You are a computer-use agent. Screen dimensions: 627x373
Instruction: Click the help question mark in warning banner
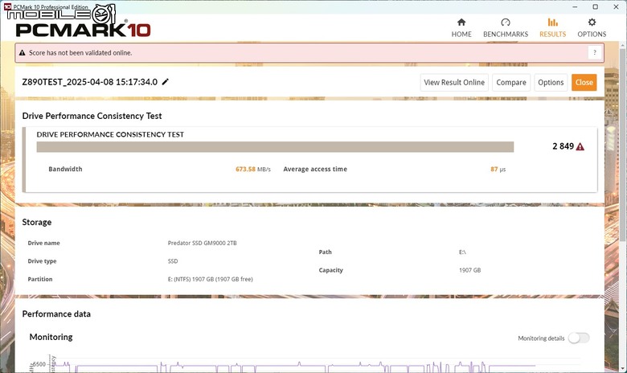click(595, 52)
